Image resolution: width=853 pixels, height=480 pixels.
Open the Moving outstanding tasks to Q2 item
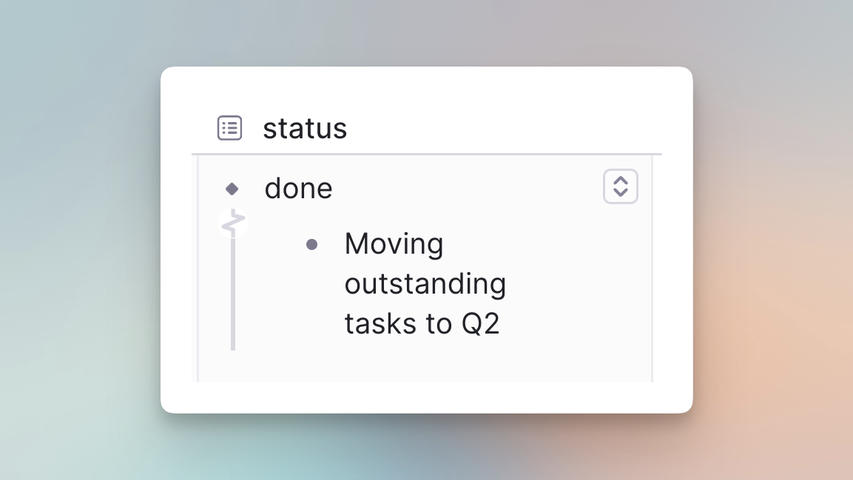(425, 284)
